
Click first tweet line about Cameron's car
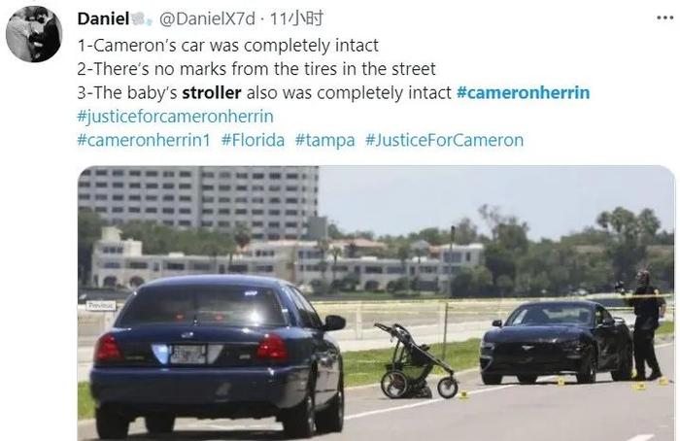[x=227, y=46]
